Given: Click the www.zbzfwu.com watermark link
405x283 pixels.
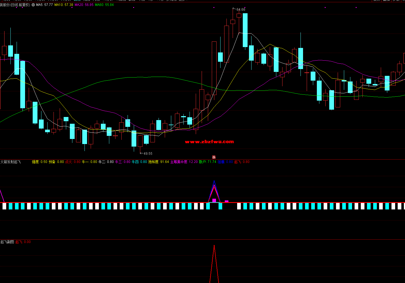Looking at the screenshot, I should (x=209, y=142).
